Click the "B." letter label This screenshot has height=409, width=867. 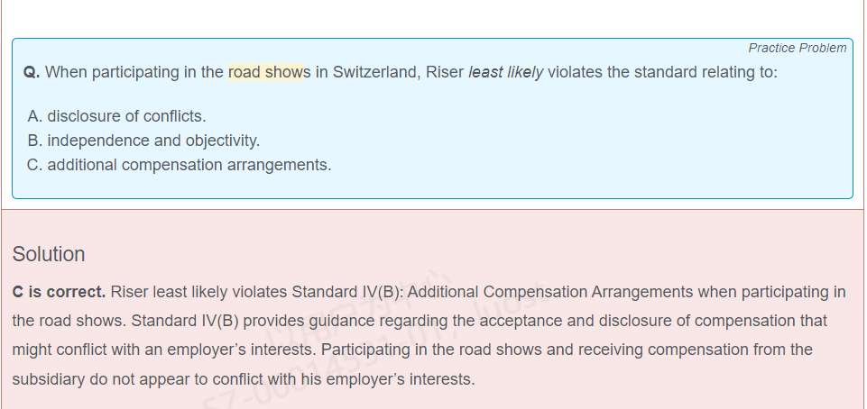coord(35,141)
